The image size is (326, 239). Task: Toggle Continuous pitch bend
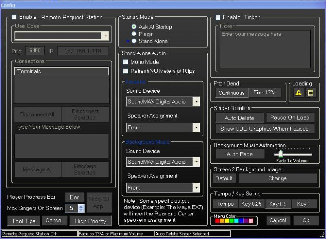coord(231,93)
